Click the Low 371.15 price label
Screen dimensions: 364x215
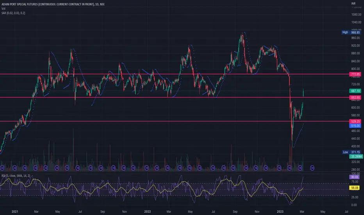(x=352, y=152)
